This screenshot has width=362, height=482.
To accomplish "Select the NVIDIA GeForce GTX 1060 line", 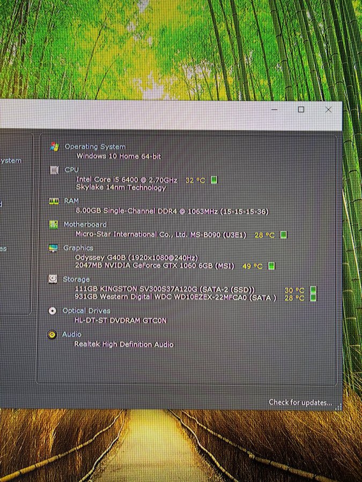I will point(155,265).
